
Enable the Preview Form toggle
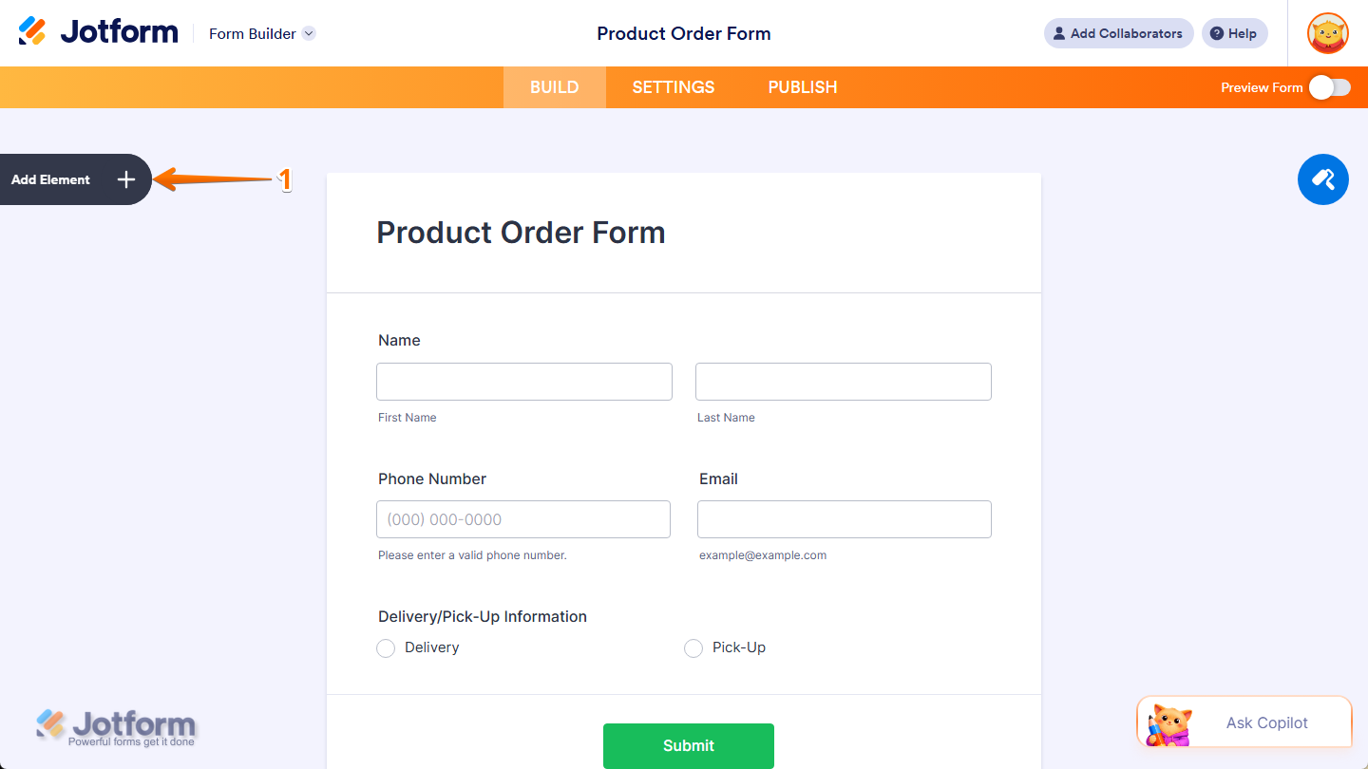tap(1329, 86)
